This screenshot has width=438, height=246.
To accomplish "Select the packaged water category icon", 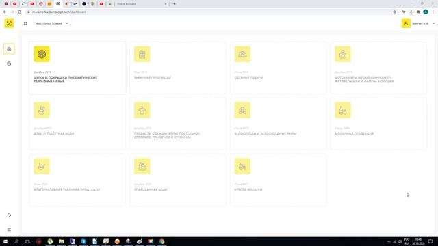I will pyautogui.click(x=142, y=166).
